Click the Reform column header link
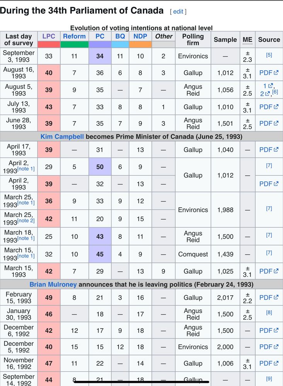This screenshot has width=283, height=386. click(75, 36)
